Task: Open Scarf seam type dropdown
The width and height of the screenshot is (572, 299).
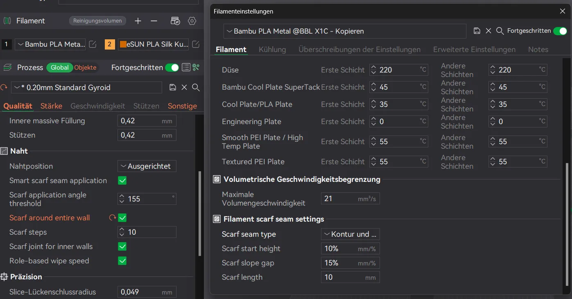Action: tap(350, 234)
